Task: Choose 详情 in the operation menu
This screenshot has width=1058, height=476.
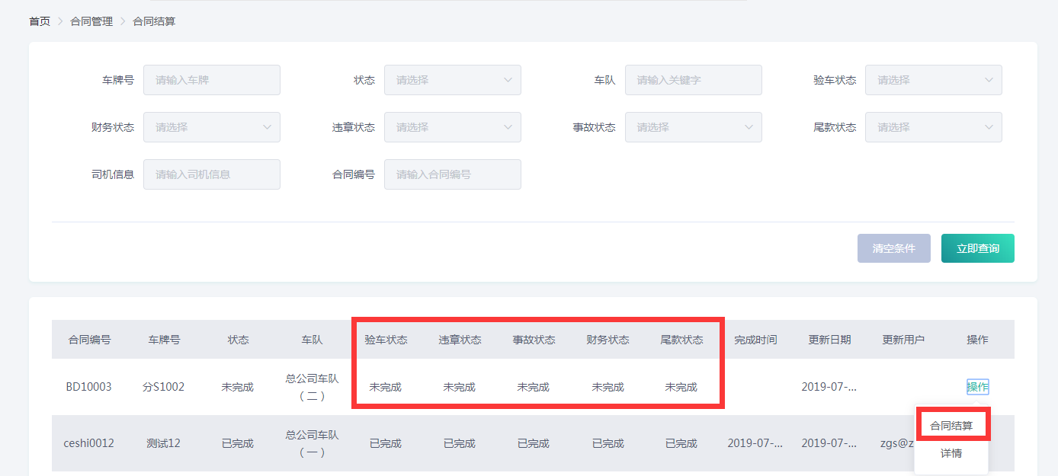Action: 951,453
